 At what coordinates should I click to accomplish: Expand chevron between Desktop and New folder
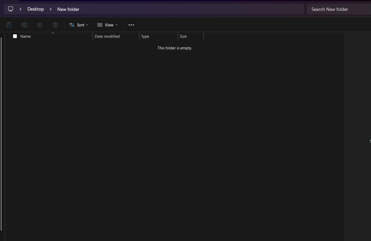point(51,9)
